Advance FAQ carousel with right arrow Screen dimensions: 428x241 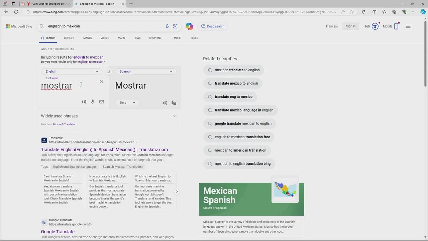pos(177,191)
